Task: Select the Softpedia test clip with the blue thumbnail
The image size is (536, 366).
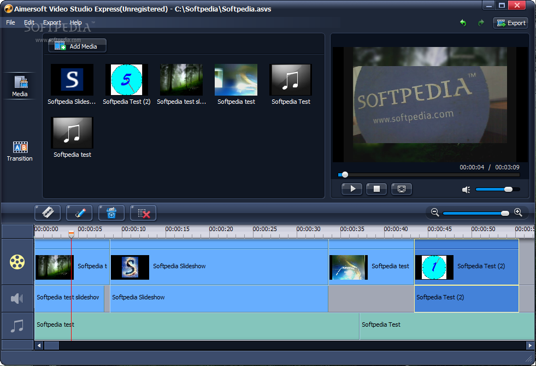Action: (x=372, y=262)
